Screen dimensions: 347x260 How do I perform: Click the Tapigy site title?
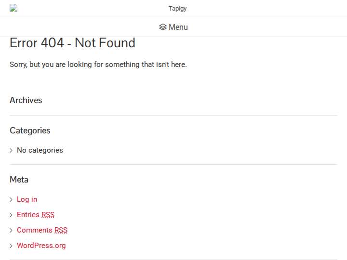coord(177,9)
